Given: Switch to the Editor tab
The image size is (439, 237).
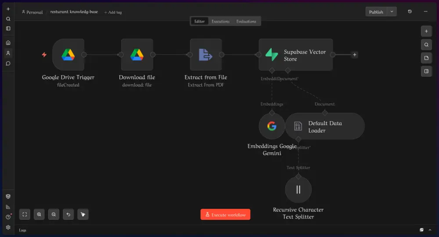Looking at the screenshot, I should (x=199, y=21).
